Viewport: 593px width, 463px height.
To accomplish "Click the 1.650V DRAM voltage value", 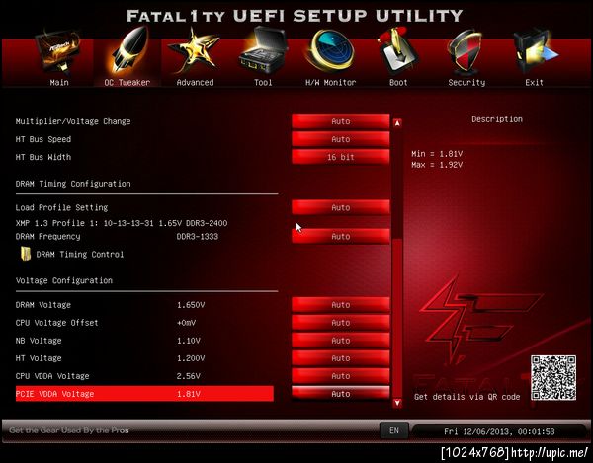I will click(191, 305).
